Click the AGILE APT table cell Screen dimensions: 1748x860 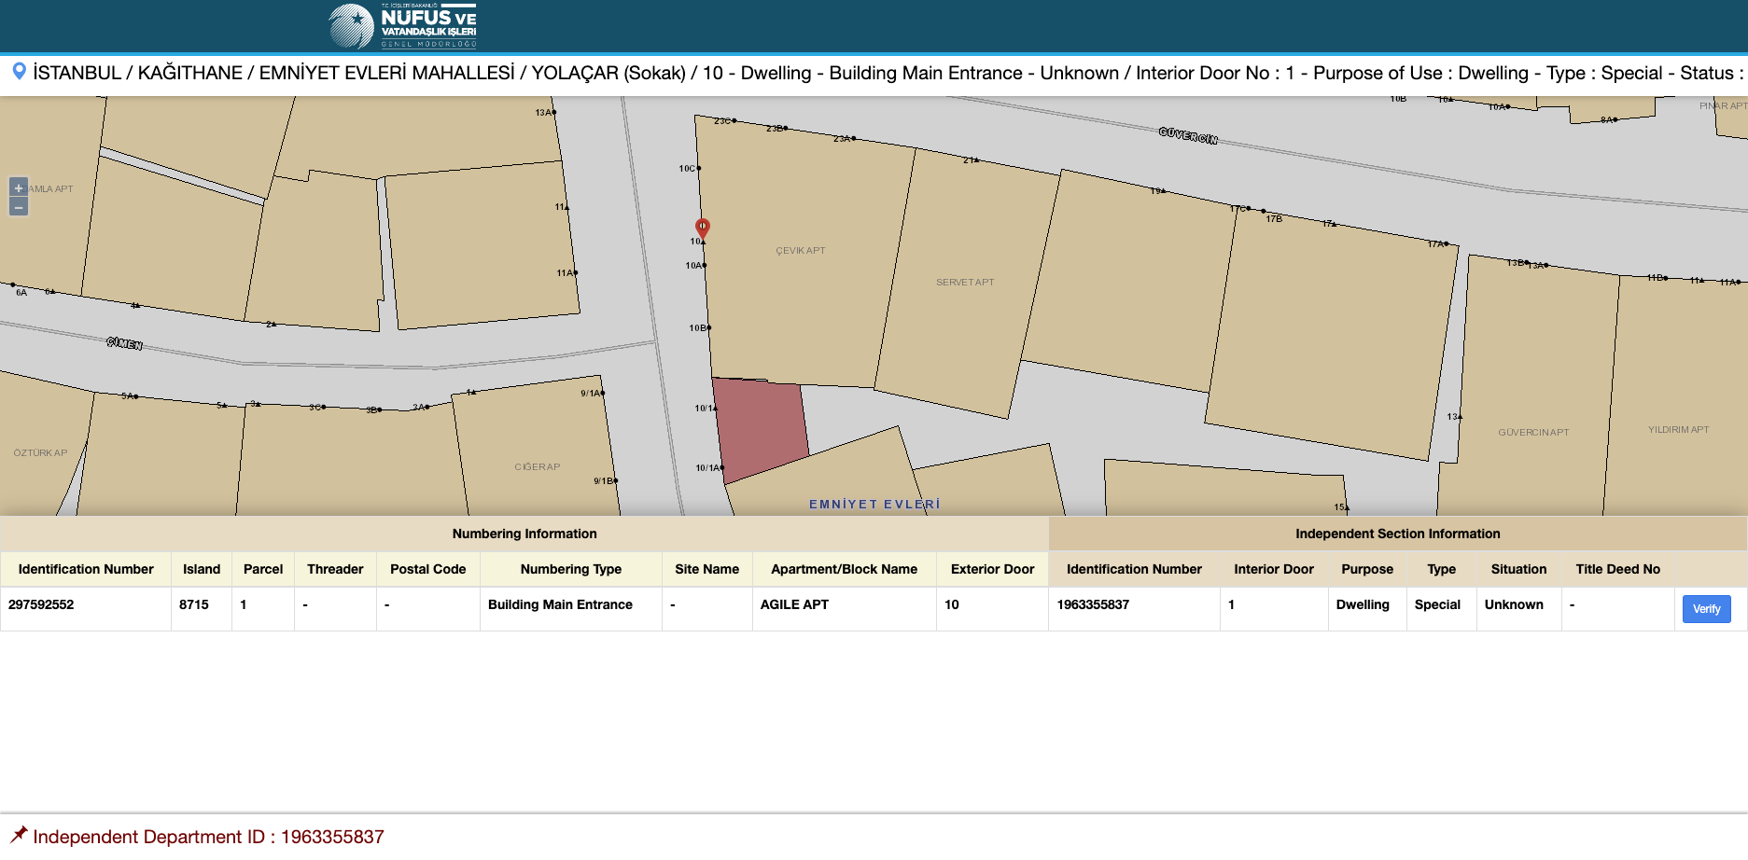[794, 604]
